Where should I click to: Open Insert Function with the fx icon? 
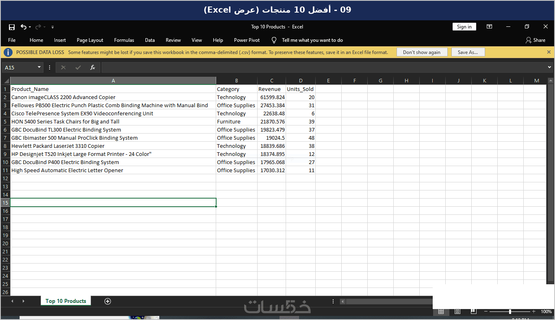coord(93,67)
